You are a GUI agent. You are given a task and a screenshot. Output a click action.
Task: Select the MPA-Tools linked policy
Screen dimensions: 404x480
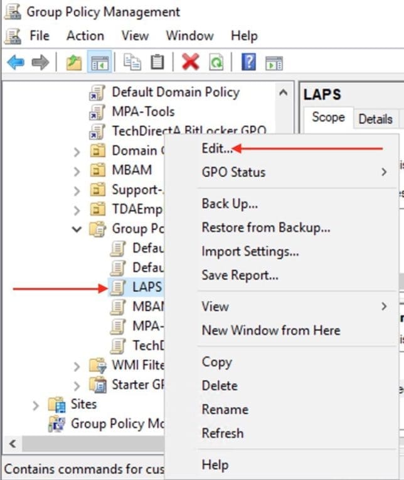click(x=143, y=112)
